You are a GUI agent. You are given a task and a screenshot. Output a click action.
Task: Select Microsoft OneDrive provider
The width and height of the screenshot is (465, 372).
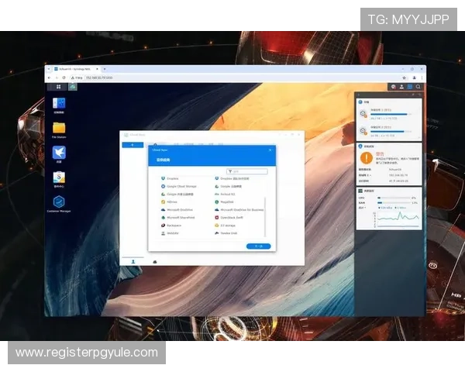177,210
